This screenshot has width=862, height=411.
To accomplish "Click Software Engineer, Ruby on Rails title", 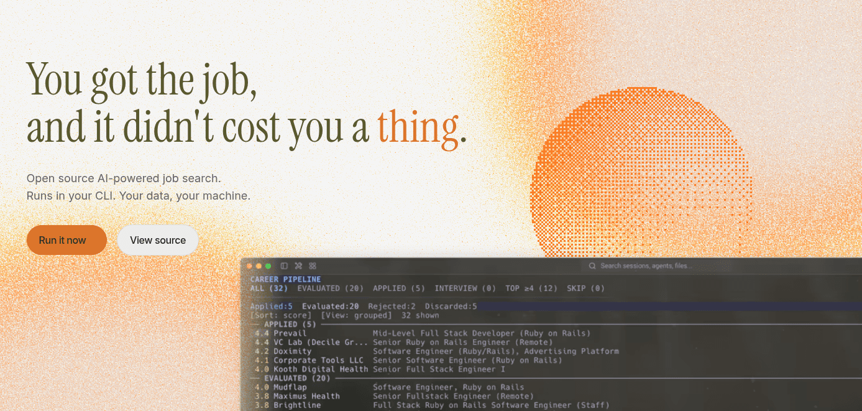I will 449,387.
